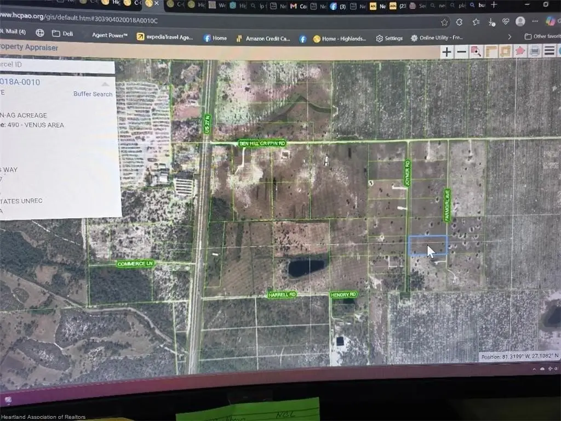
Task: Click the Parcel ID search field
Action: (55, 65)
